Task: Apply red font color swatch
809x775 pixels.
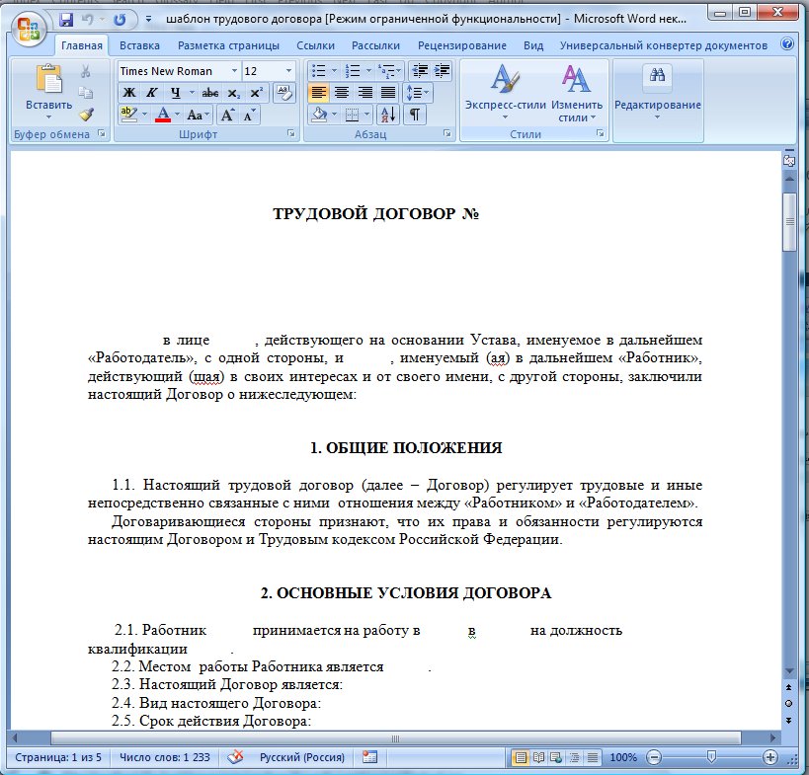Action: tap(163, 115)
